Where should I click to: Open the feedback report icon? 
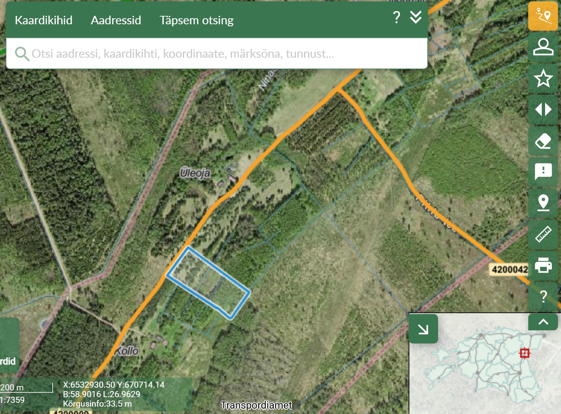(543, 172)
